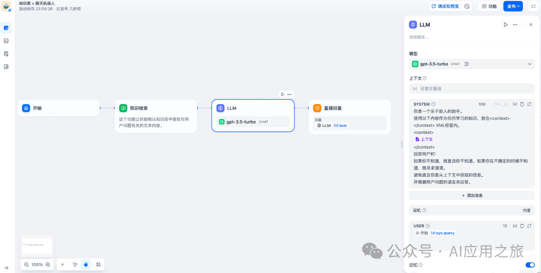Copy the SYSTEM prompt content
The image size is (541, 273).
[x=522, y=104]
